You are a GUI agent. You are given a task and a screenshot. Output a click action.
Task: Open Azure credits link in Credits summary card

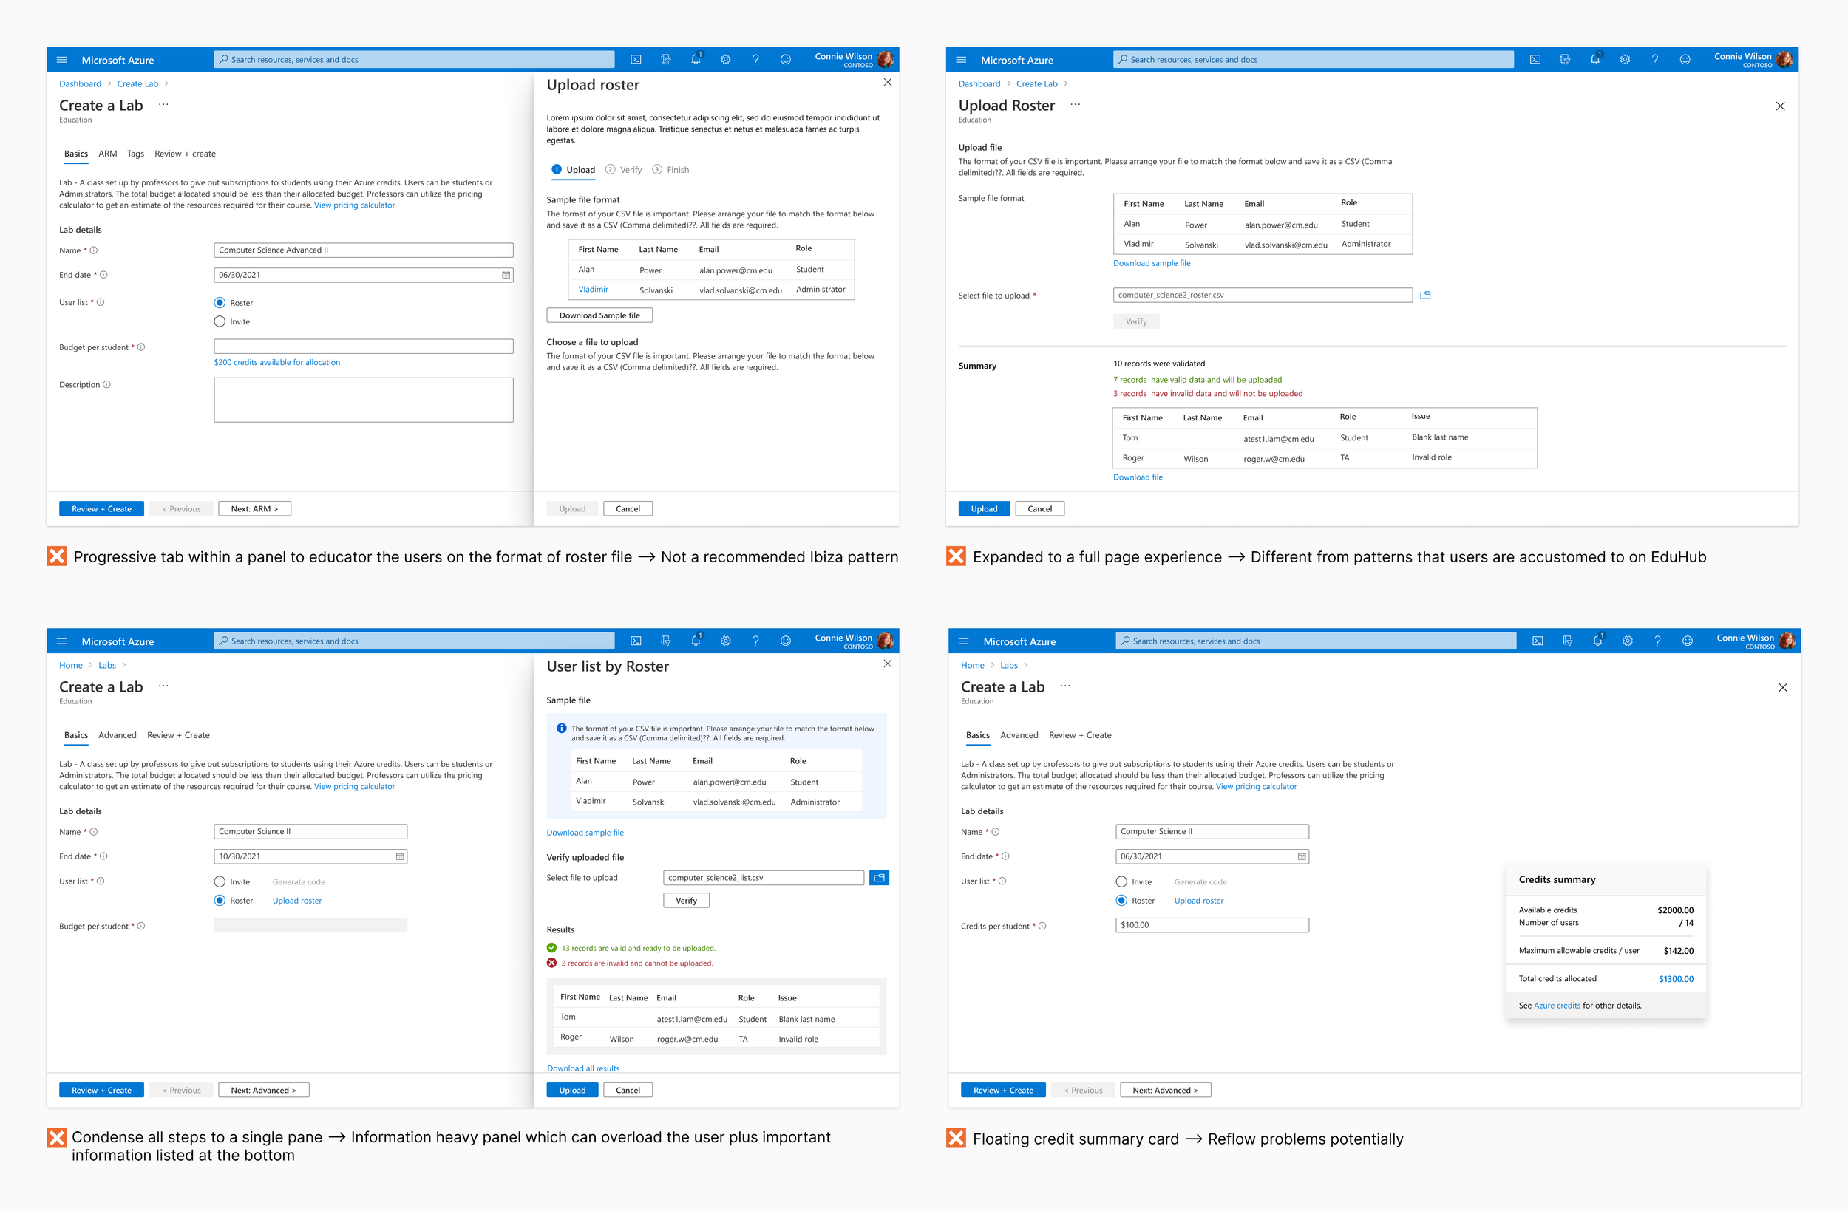(1557, 1006)
